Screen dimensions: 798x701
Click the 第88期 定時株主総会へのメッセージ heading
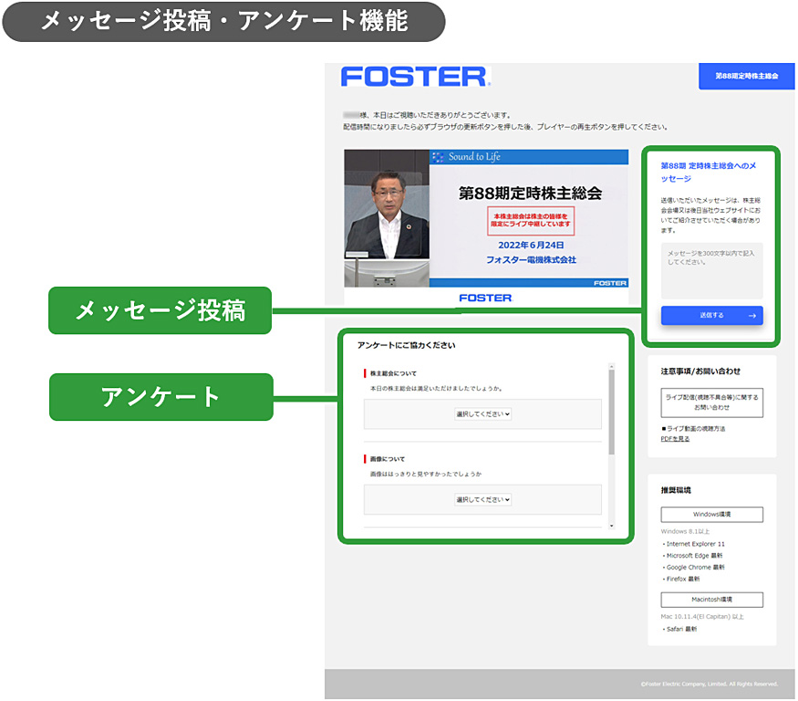(x=709, y=173)
